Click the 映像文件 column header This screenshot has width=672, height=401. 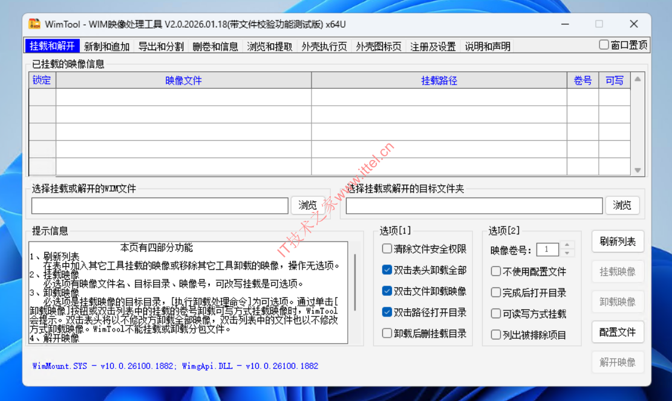click(x=183, y=80)
